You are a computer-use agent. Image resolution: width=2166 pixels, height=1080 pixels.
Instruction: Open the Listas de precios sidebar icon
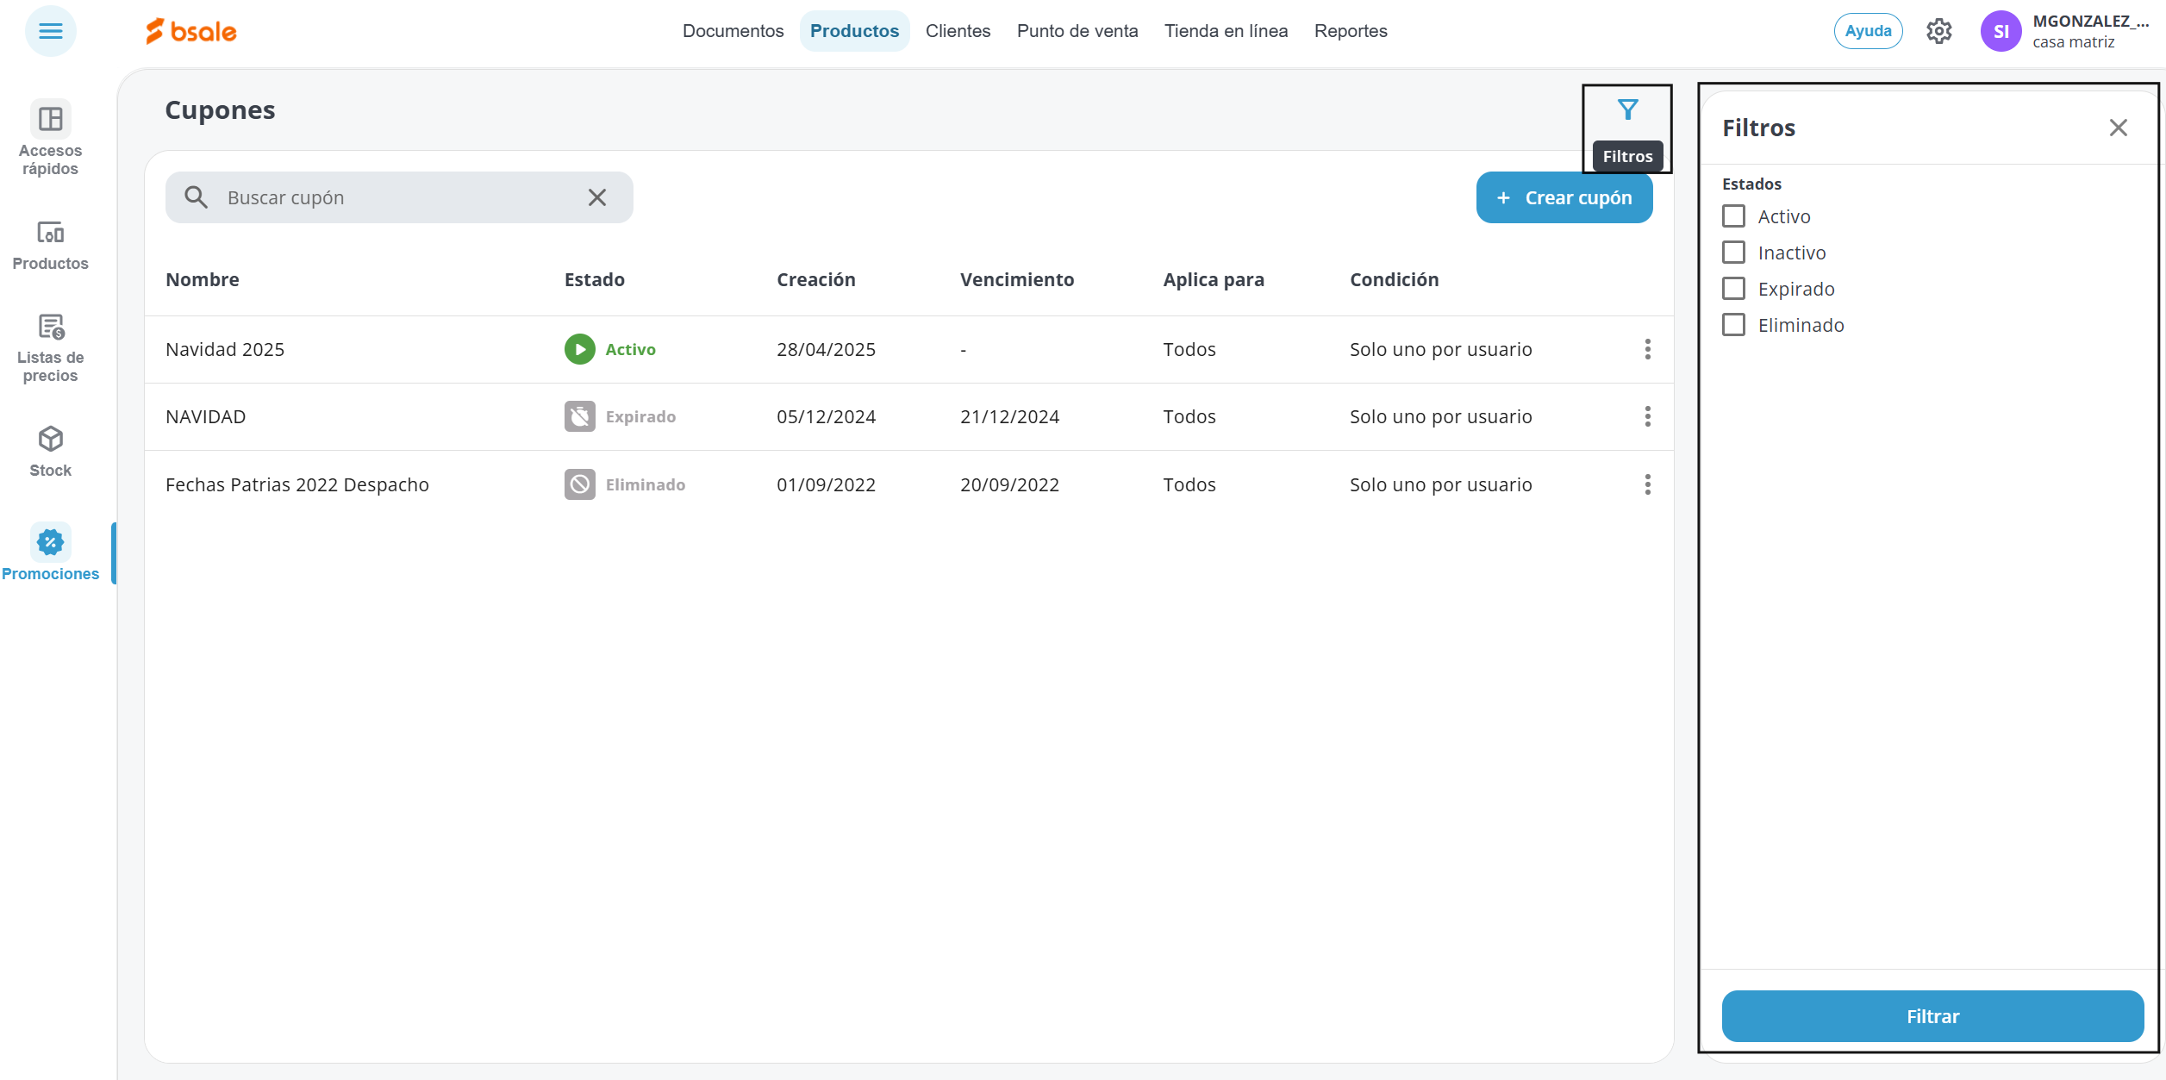(50, 328)
